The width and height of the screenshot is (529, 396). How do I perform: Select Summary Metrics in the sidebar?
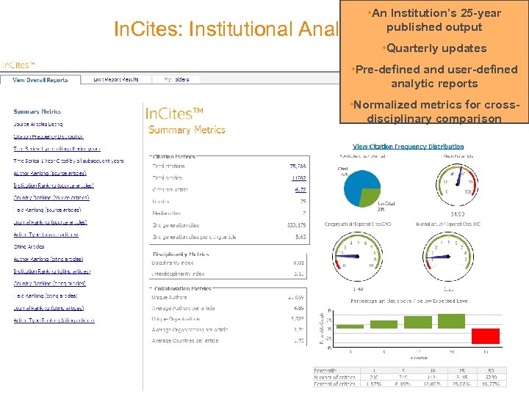(37, 111)
